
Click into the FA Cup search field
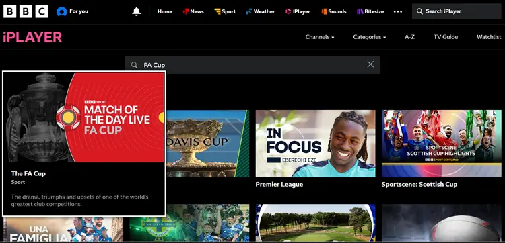click(252, 65)
